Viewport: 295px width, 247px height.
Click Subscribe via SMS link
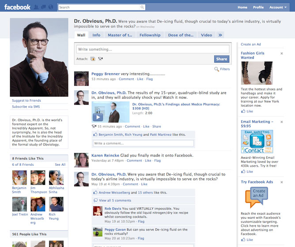coord(26,107)
